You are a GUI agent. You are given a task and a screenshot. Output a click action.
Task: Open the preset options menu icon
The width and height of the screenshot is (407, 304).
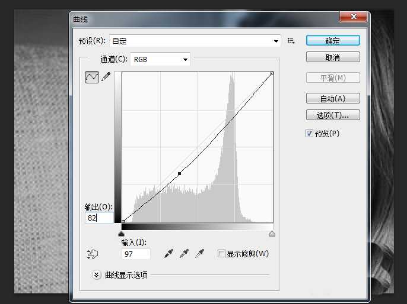291,41
